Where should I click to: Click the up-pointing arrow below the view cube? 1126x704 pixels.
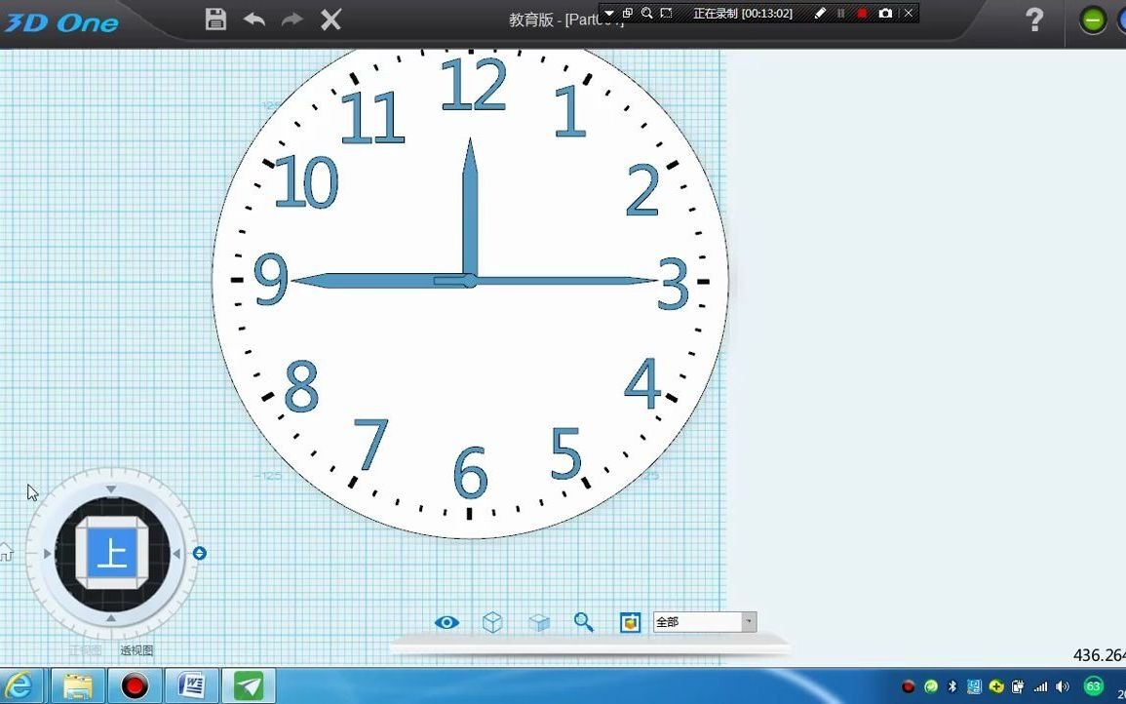(x=111, y=618)
